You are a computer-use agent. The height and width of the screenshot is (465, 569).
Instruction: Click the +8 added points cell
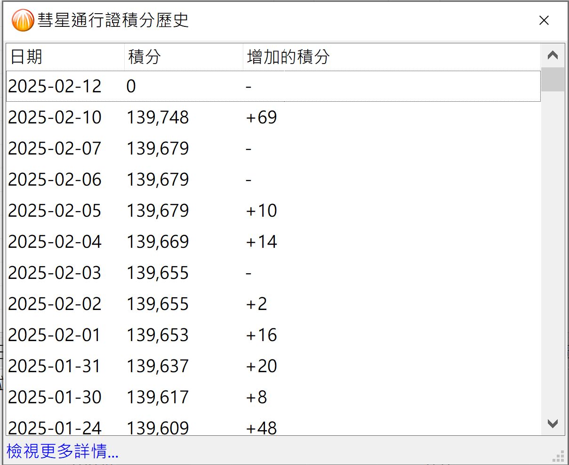(256, 397)
